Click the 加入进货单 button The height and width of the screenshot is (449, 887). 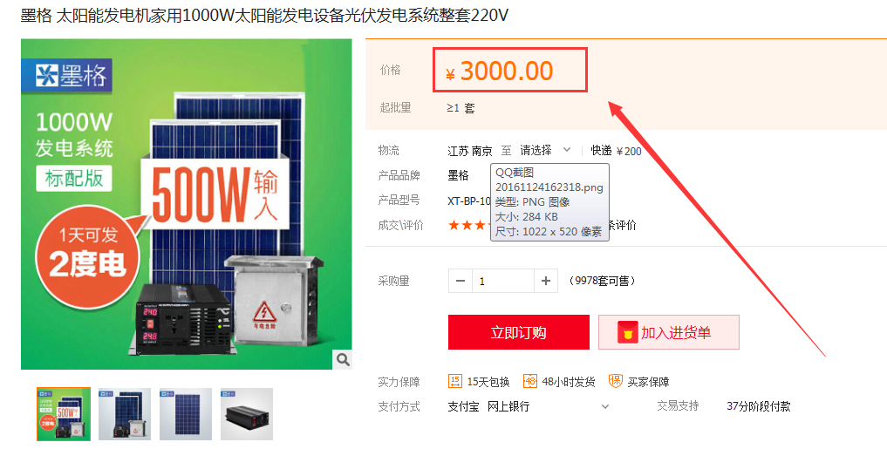[x=669, y=332]
